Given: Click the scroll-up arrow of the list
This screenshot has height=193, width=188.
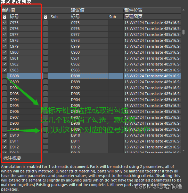Looking at the screenshot, I should click(183, 10).
